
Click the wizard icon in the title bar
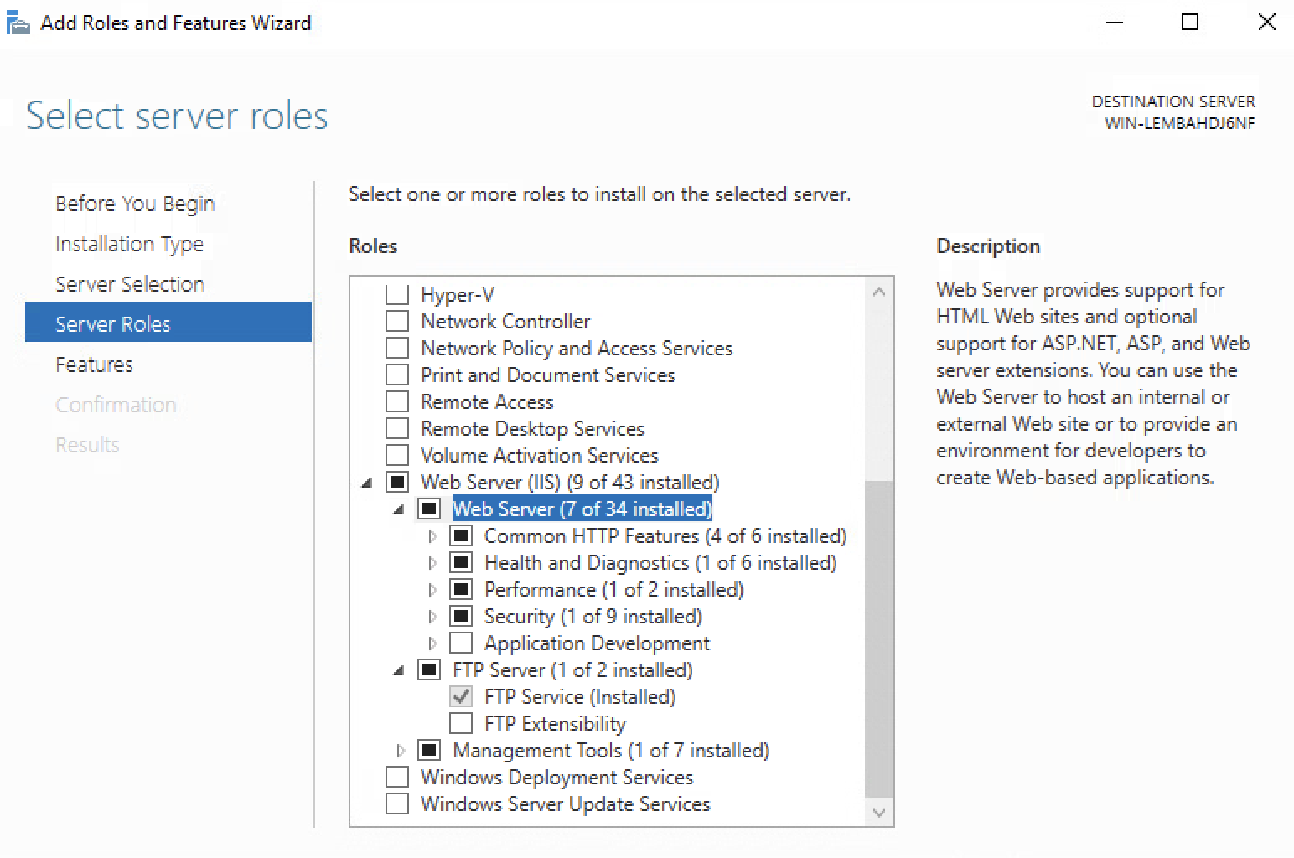click(18, 22)
